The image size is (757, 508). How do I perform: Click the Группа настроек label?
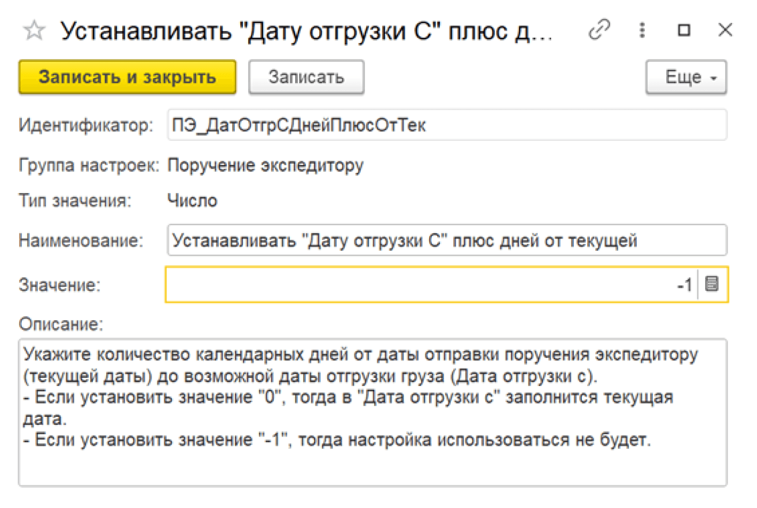[89, 165]
